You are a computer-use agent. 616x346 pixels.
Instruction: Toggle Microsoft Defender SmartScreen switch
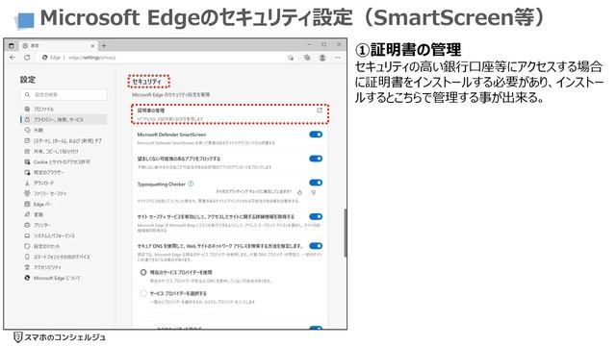pyautogui.click(x=316, y=135)
